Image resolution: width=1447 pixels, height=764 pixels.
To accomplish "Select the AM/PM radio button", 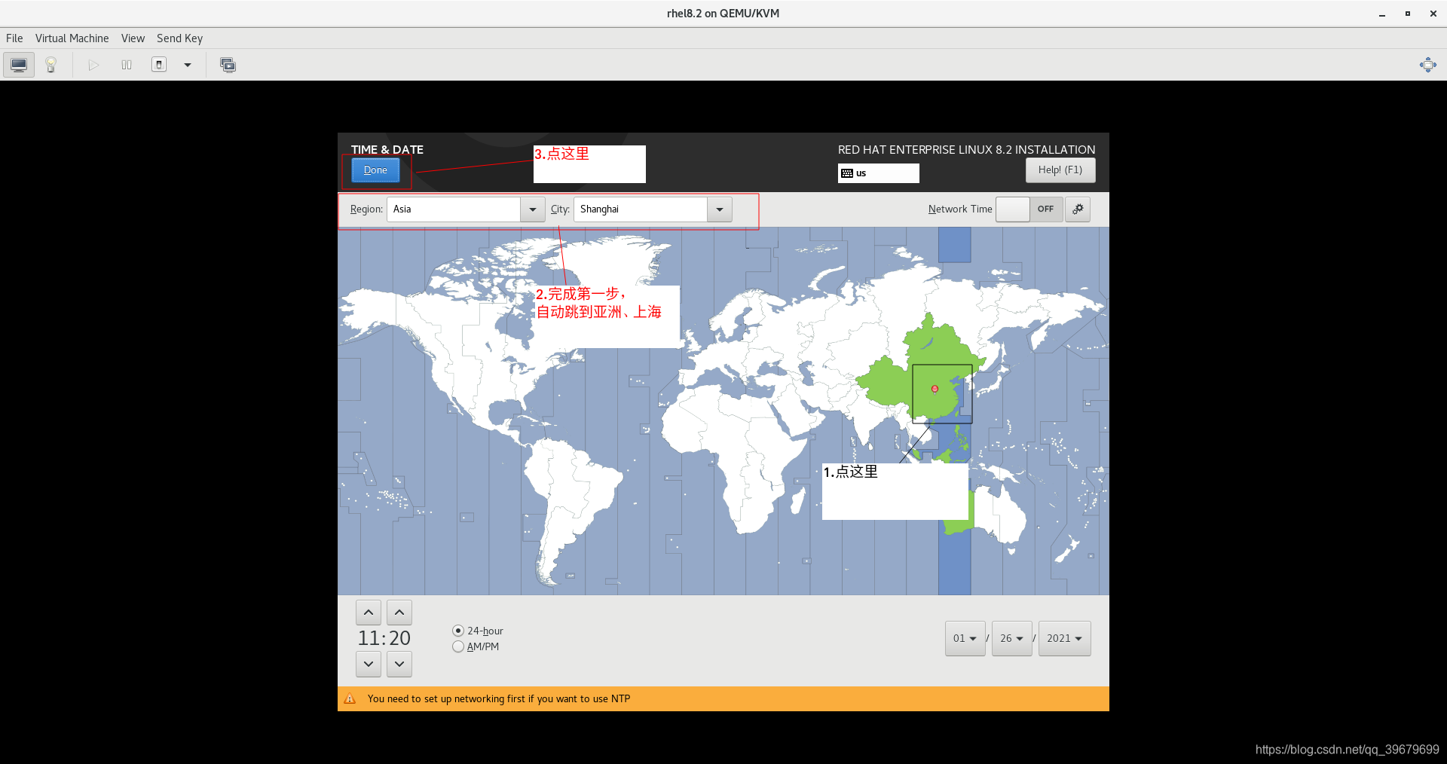I will click(x=458, y=646).
